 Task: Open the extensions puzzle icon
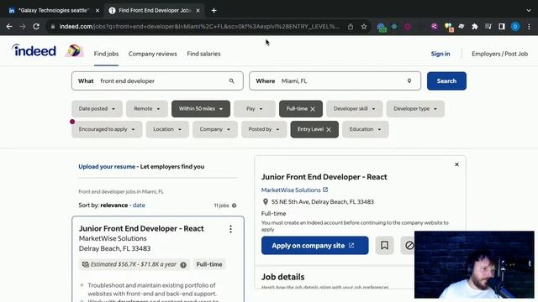pyautogui.click(x=474, y=26)
